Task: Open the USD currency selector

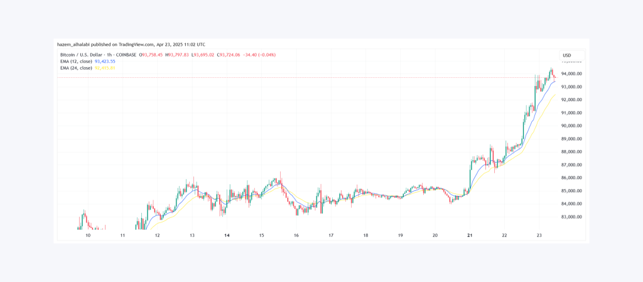Action: click(572, 55)
